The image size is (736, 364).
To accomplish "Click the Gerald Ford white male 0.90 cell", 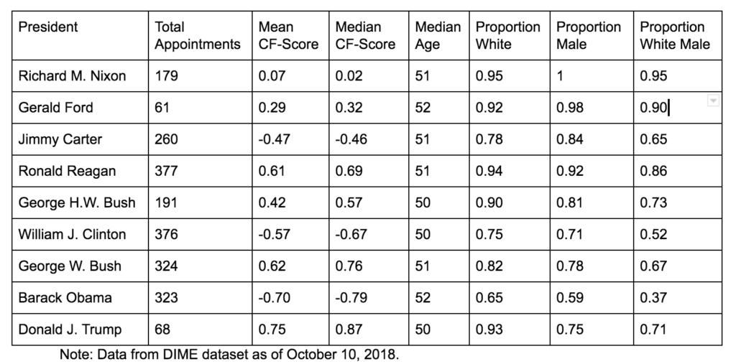I will 678,108.
